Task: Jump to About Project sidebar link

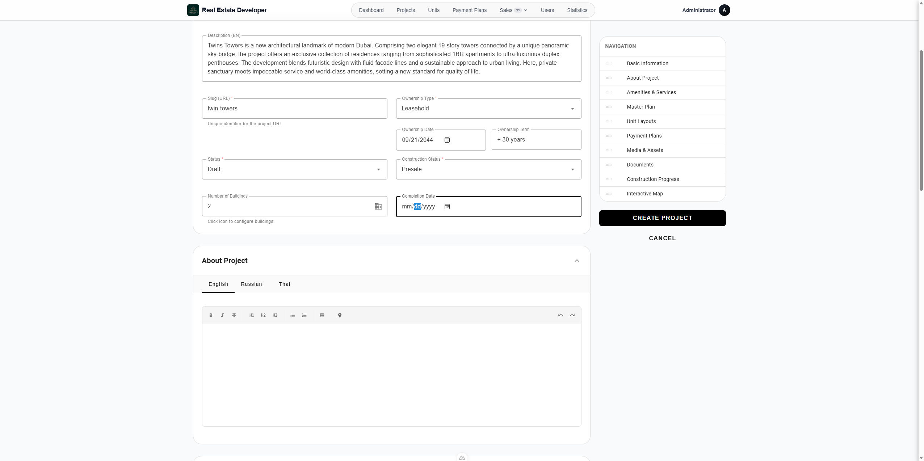Action: (662, 78)
